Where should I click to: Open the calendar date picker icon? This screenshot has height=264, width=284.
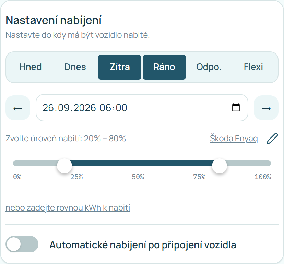[236, 107]
